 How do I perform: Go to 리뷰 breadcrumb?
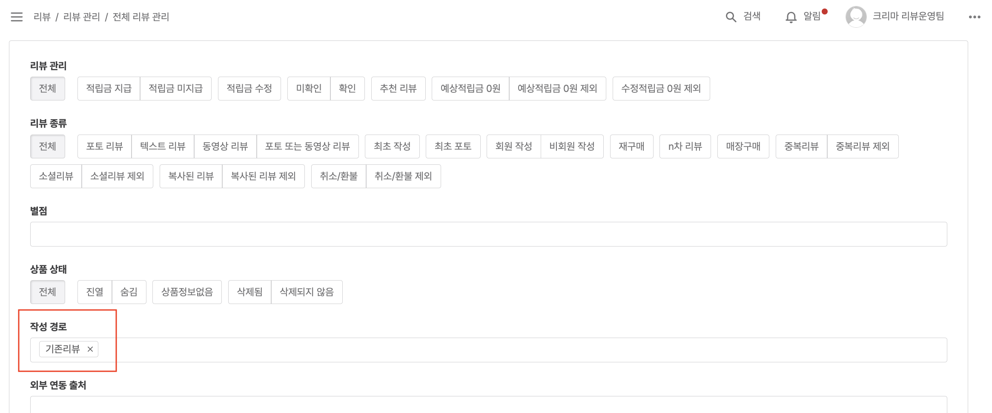(42, 17)
